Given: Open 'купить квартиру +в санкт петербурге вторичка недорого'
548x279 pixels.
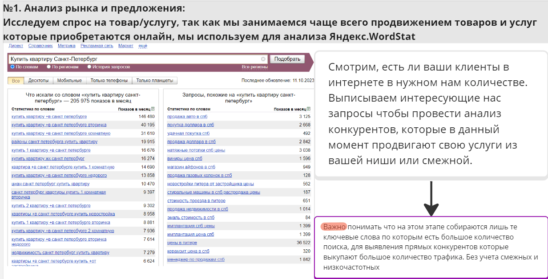Looking at the screenshot, I should (59, 241).
